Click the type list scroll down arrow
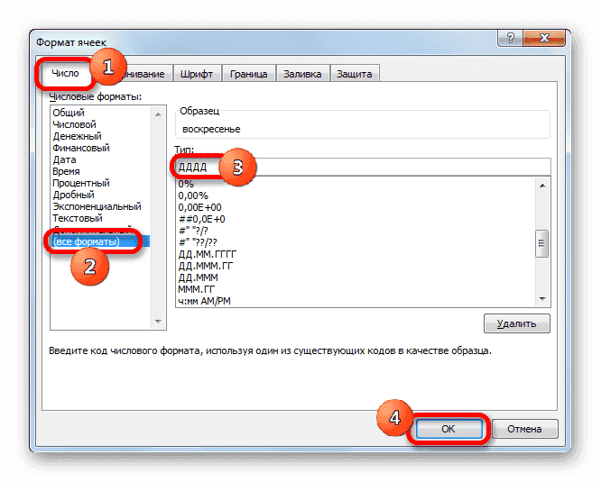This screenshot has width=601, height=482. [542, 299]
